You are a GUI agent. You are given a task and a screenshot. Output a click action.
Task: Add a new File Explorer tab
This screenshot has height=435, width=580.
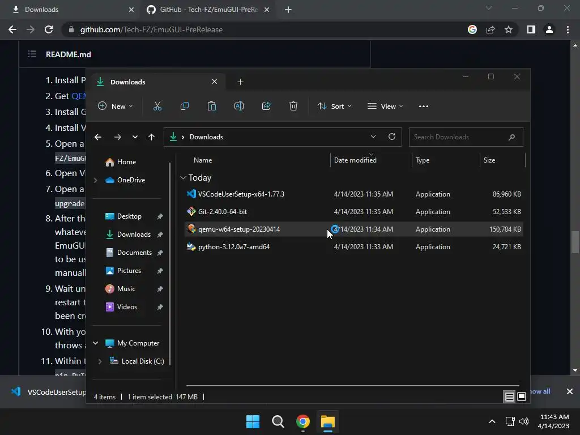(x=240, y=82)
